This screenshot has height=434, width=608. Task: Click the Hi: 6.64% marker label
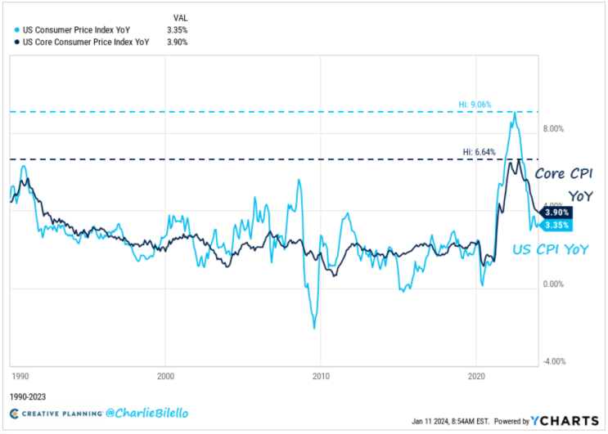[x=479, y=152]
